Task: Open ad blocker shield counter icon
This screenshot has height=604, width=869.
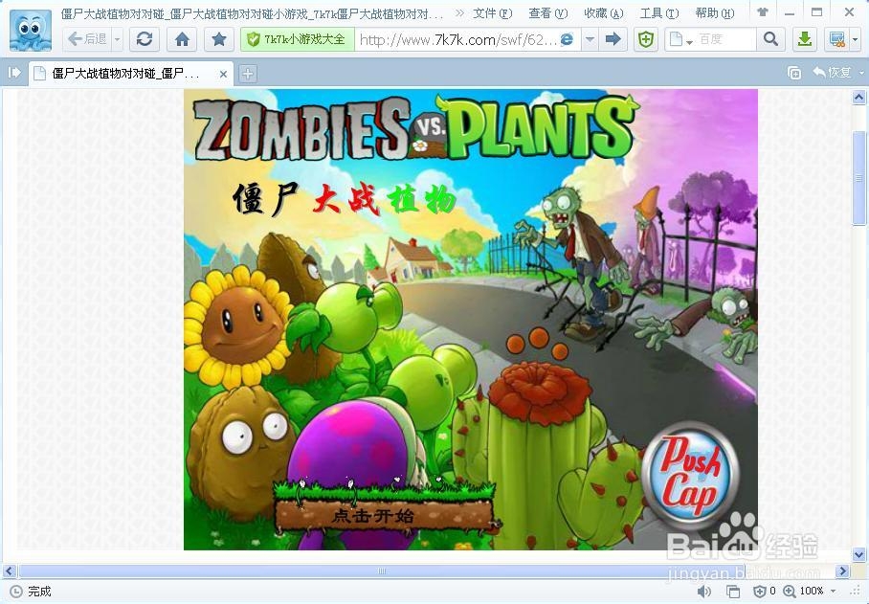Action: pyautogui.click(x=765, y=592)
